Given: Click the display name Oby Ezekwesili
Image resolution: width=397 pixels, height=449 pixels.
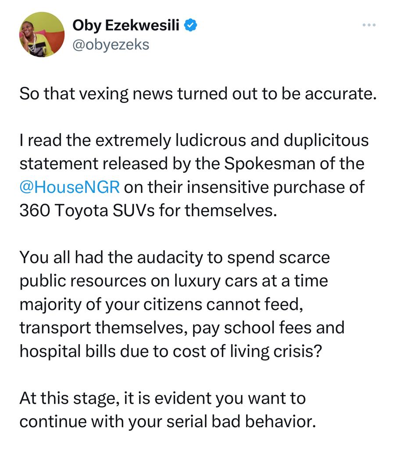Looking at the screenshot, I should (126, 26).
